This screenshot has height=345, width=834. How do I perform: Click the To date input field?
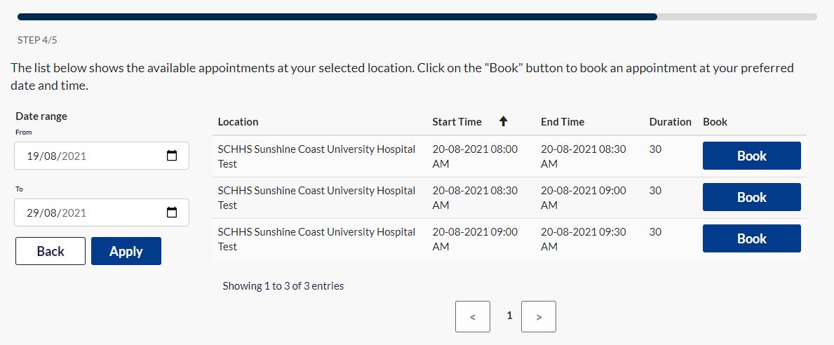(x=84, y=212)
